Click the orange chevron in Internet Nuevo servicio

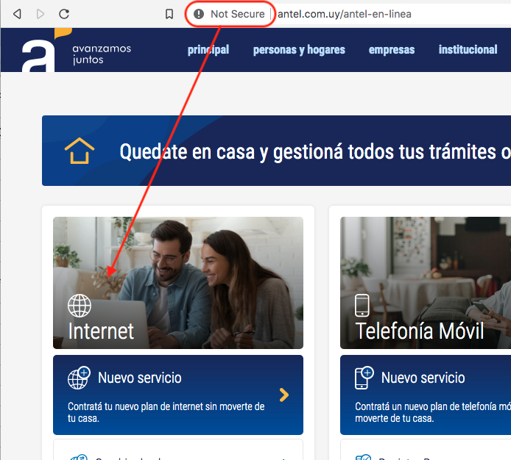coord(284,395)
